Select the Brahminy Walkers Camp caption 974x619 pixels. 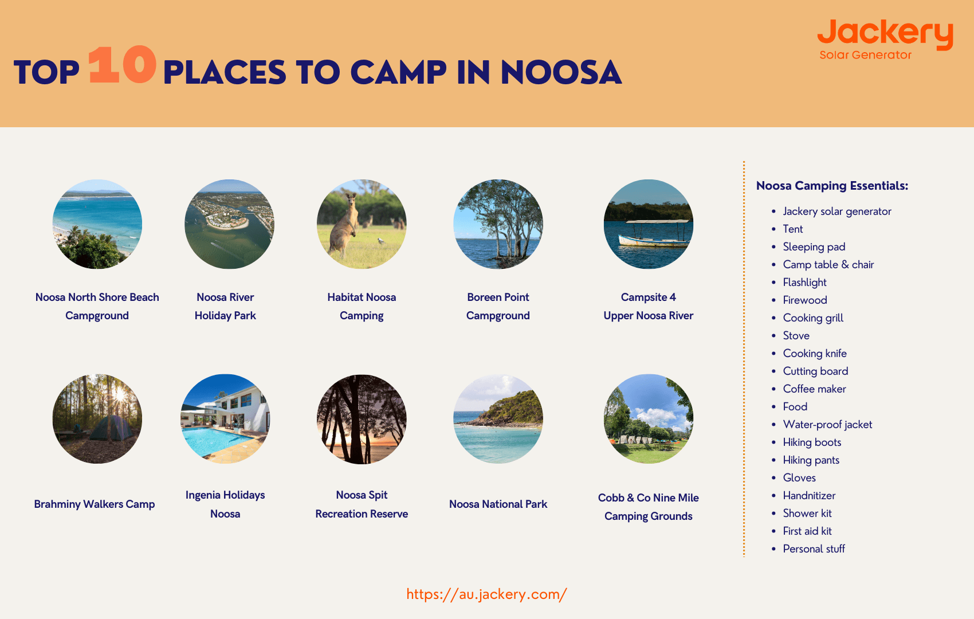tap(95, 504)
